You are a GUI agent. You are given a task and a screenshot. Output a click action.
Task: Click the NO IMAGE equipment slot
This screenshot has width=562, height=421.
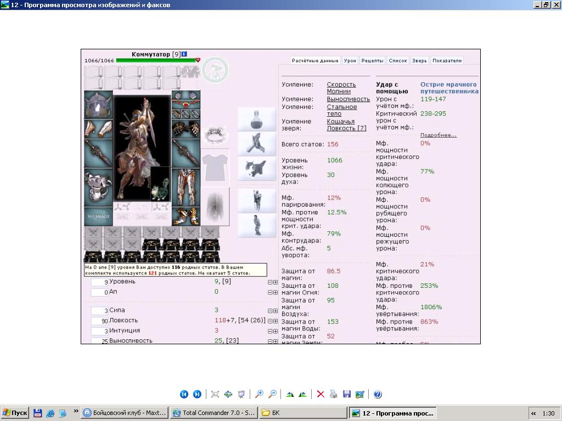pos(98,216)
